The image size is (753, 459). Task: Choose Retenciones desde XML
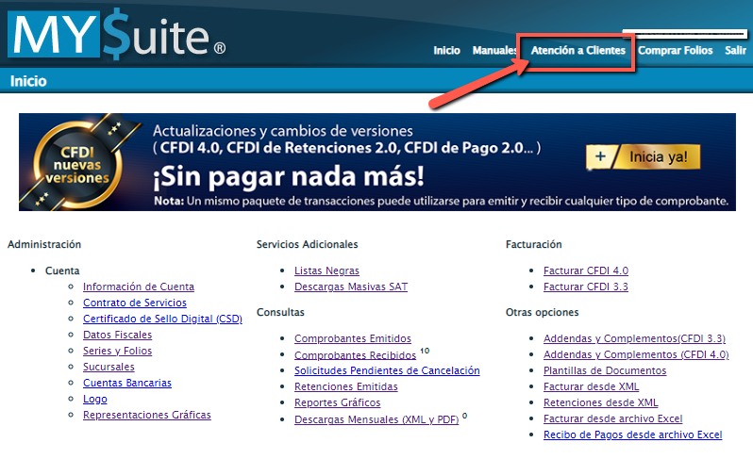click(x=600, y=402)
